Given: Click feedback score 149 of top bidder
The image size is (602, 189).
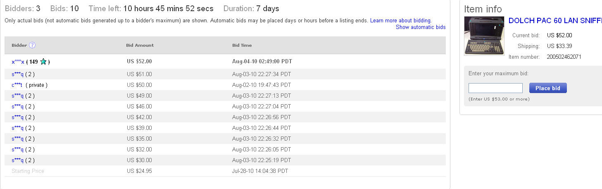Looking at the screenshot, I should [33, 62].
